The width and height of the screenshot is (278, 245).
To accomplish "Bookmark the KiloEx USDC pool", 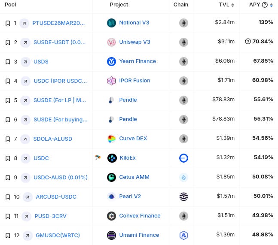I will 8,158.
